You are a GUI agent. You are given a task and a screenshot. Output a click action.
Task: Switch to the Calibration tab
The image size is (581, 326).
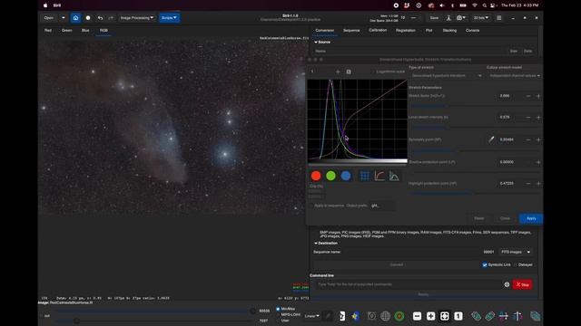pyautogui.click(x=378, y=30)
